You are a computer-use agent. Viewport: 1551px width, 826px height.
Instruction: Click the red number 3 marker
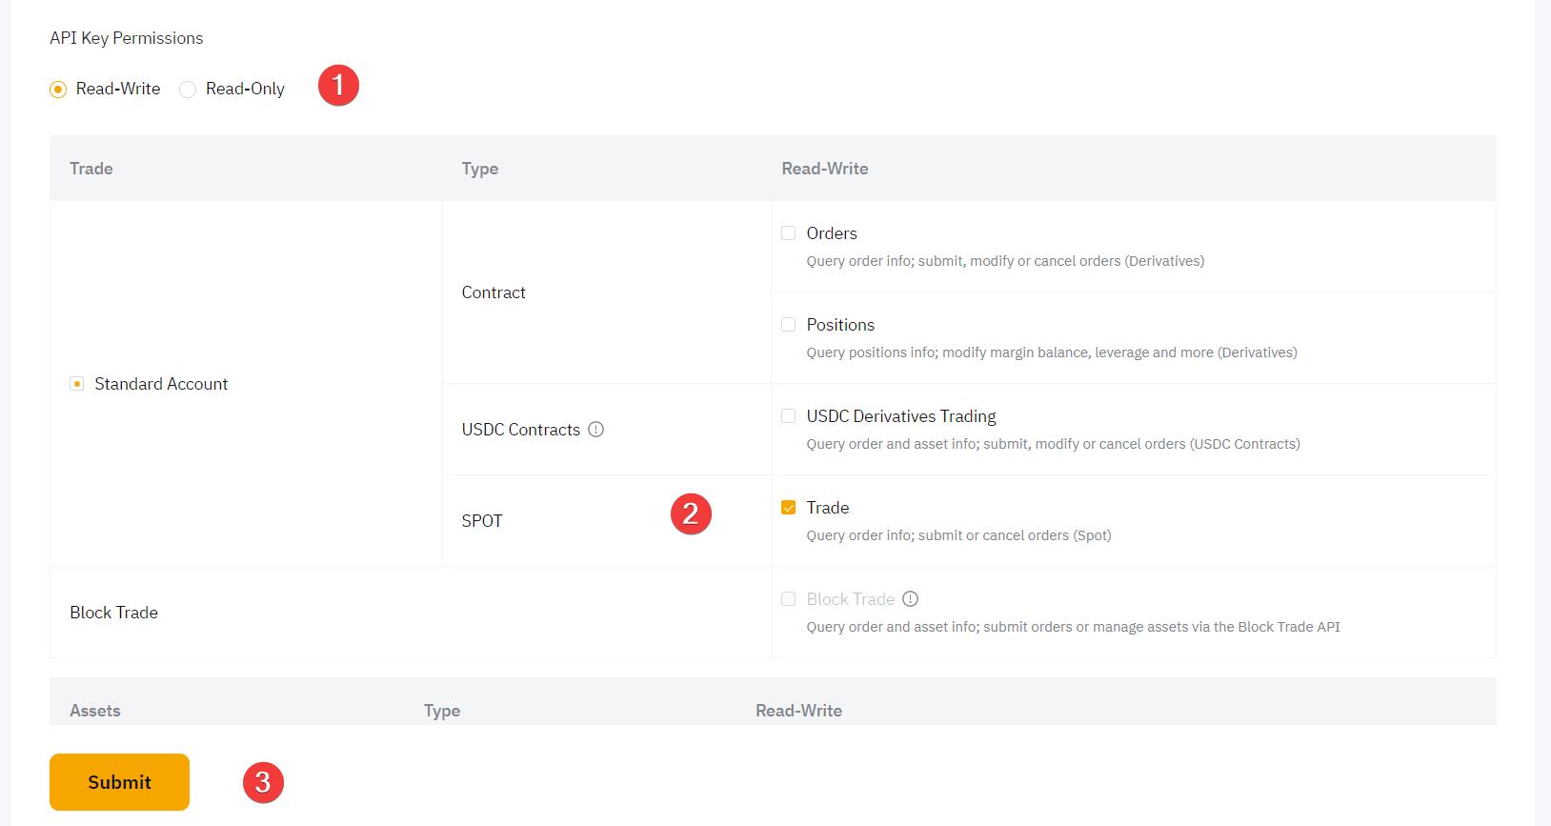click(x=263, y=782)
